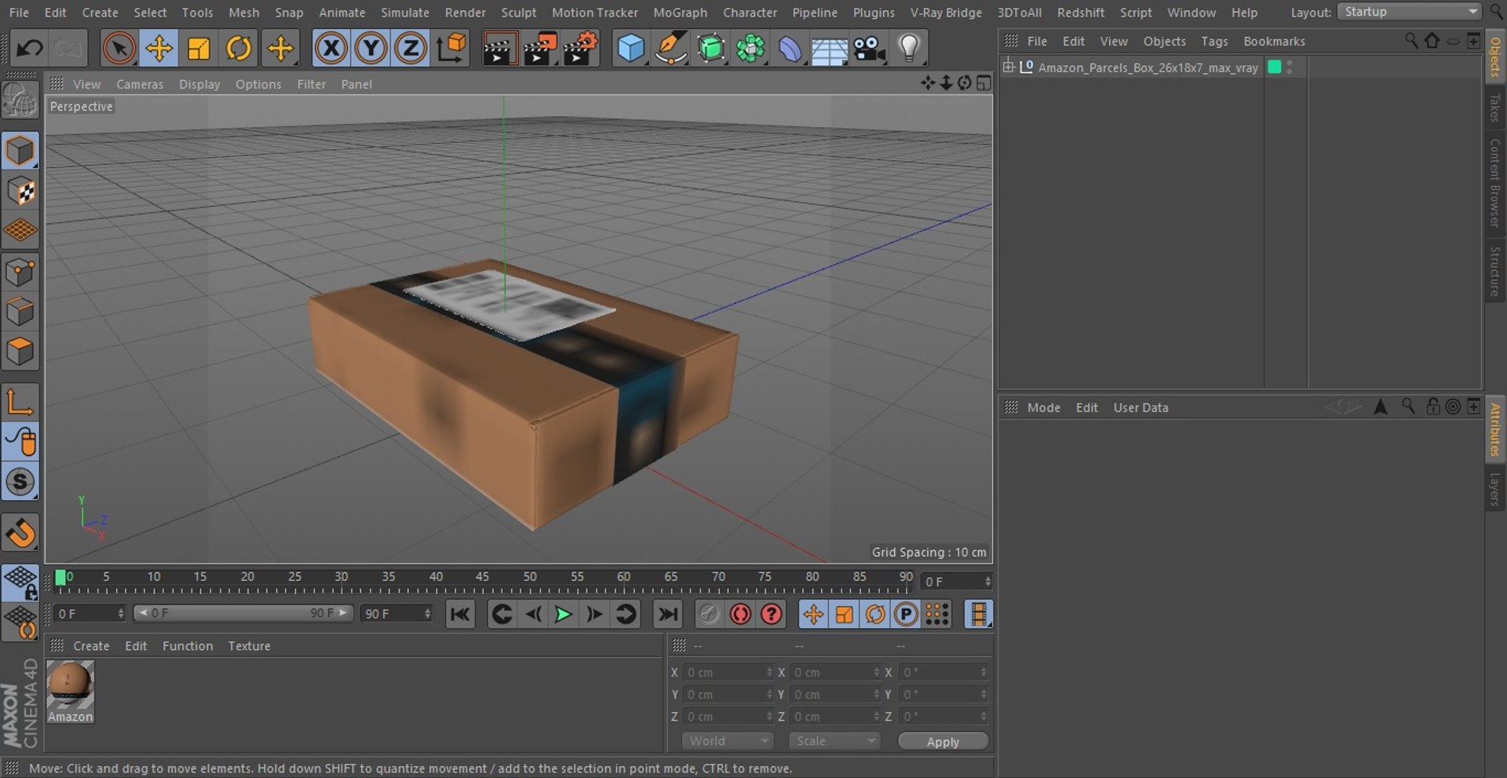Open the Spline Pen tool
The image size is (1507, 778).
point(670,49)
